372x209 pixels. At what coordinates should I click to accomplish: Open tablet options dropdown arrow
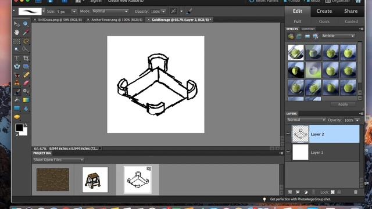pyautogui.click(x=181, y=11)
